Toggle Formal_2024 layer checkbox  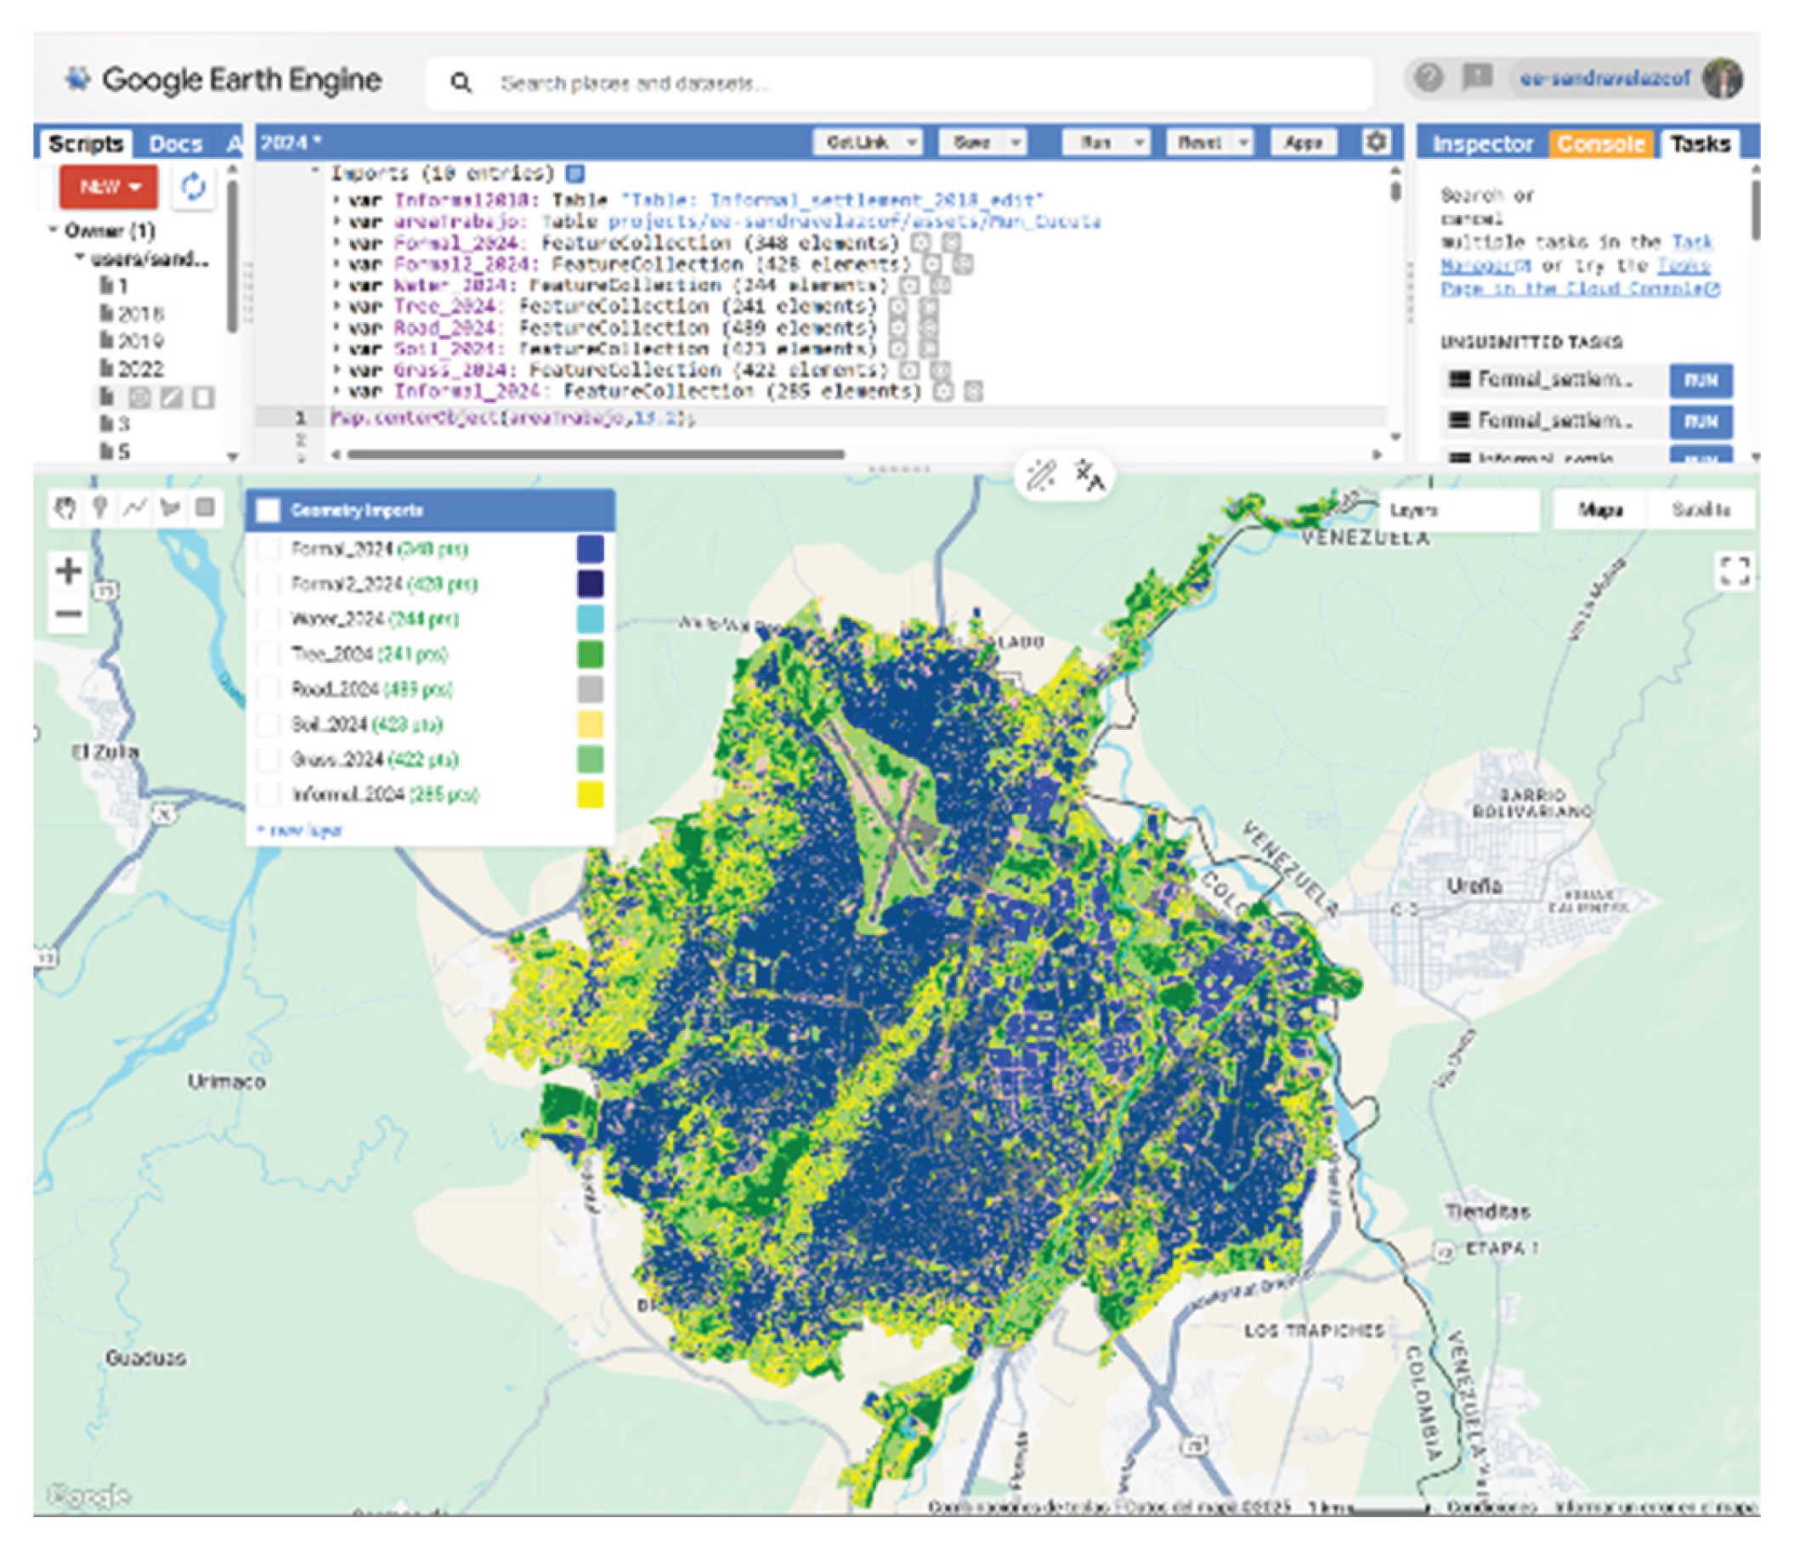(269, 549)
